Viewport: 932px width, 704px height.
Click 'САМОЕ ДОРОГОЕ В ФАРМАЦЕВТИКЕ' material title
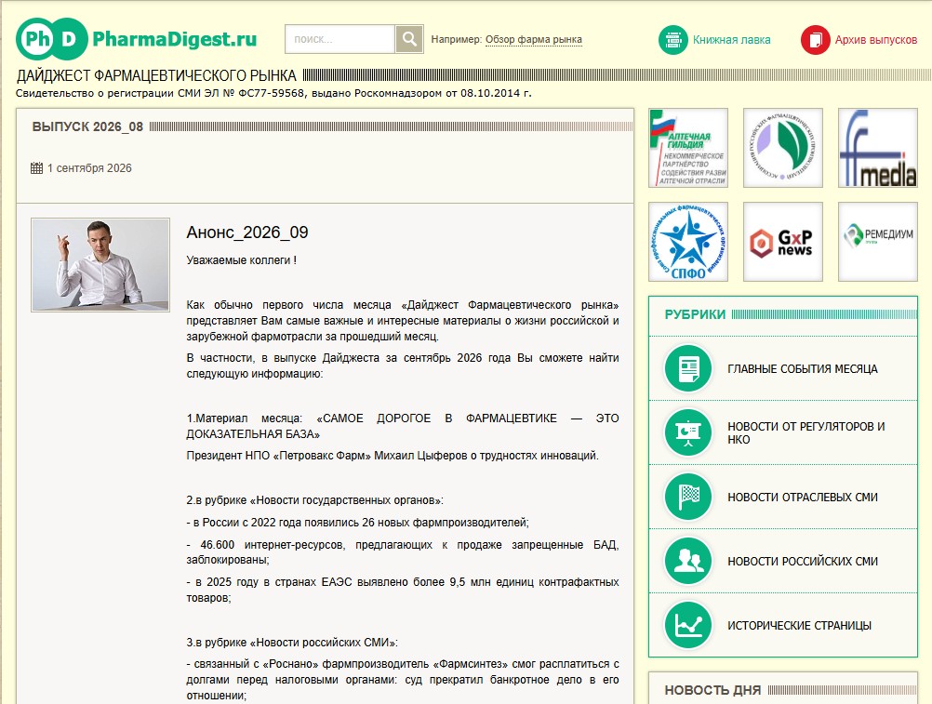(403, 426)
